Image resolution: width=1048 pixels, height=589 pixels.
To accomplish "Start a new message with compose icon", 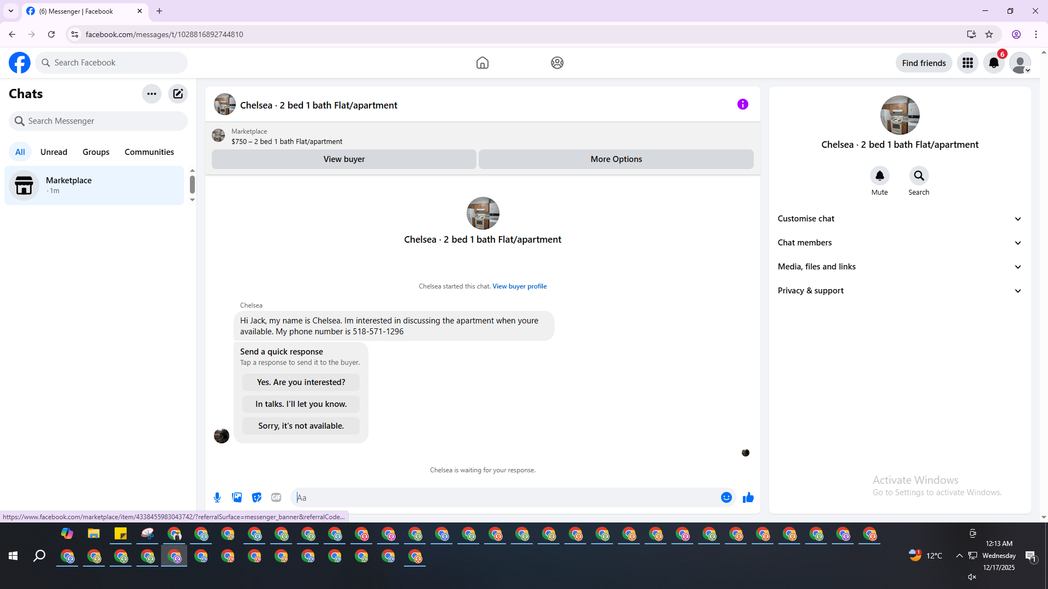I will tap(178, 94).
